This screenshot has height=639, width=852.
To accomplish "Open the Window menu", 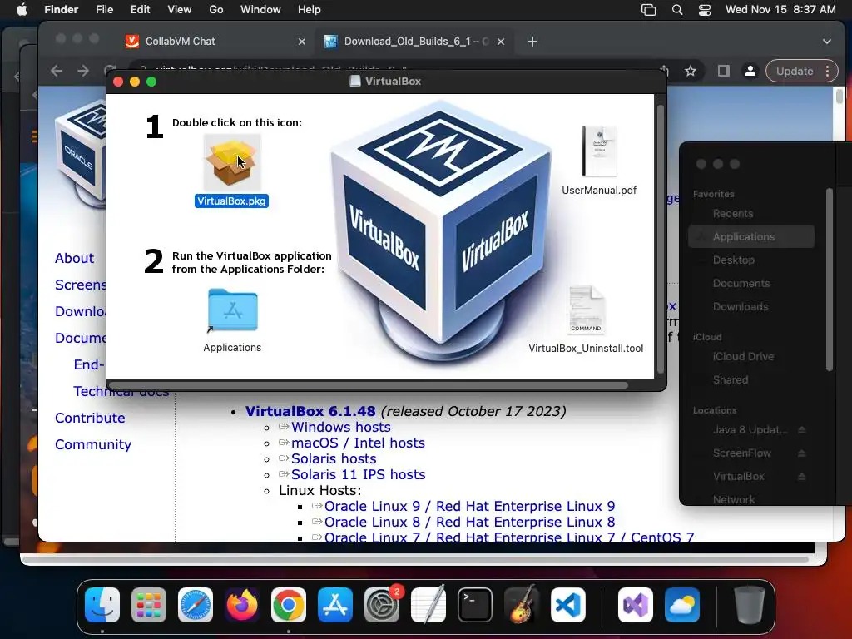I will point(260,10).
